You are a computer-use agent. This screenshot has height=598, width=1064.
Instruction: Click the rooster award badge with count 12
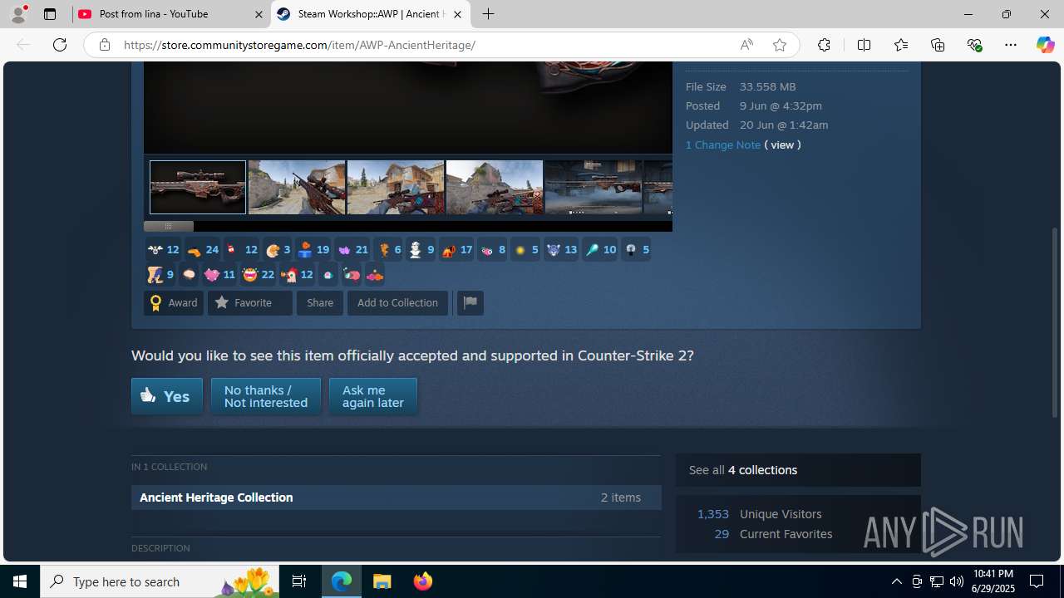coord(297,274)
